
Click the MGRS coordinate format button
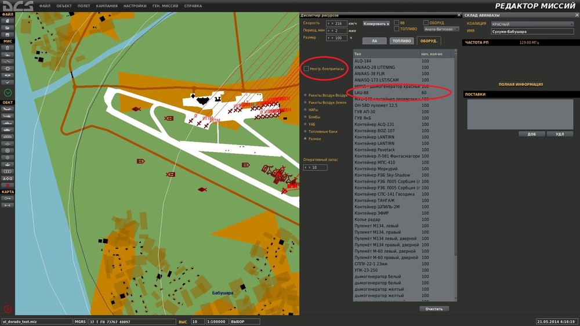coord(80,322)
